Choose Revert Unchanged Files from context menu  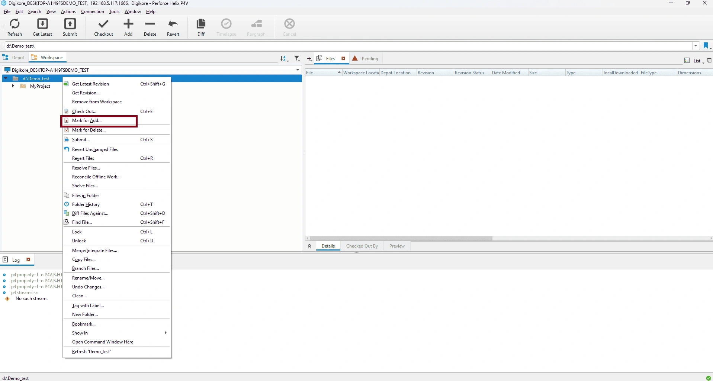click(x=116, y=149)
